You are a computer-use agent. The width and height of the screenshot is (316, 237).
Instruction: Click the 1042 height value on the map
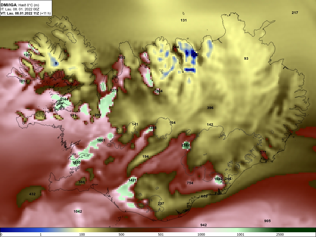point(78,211)
